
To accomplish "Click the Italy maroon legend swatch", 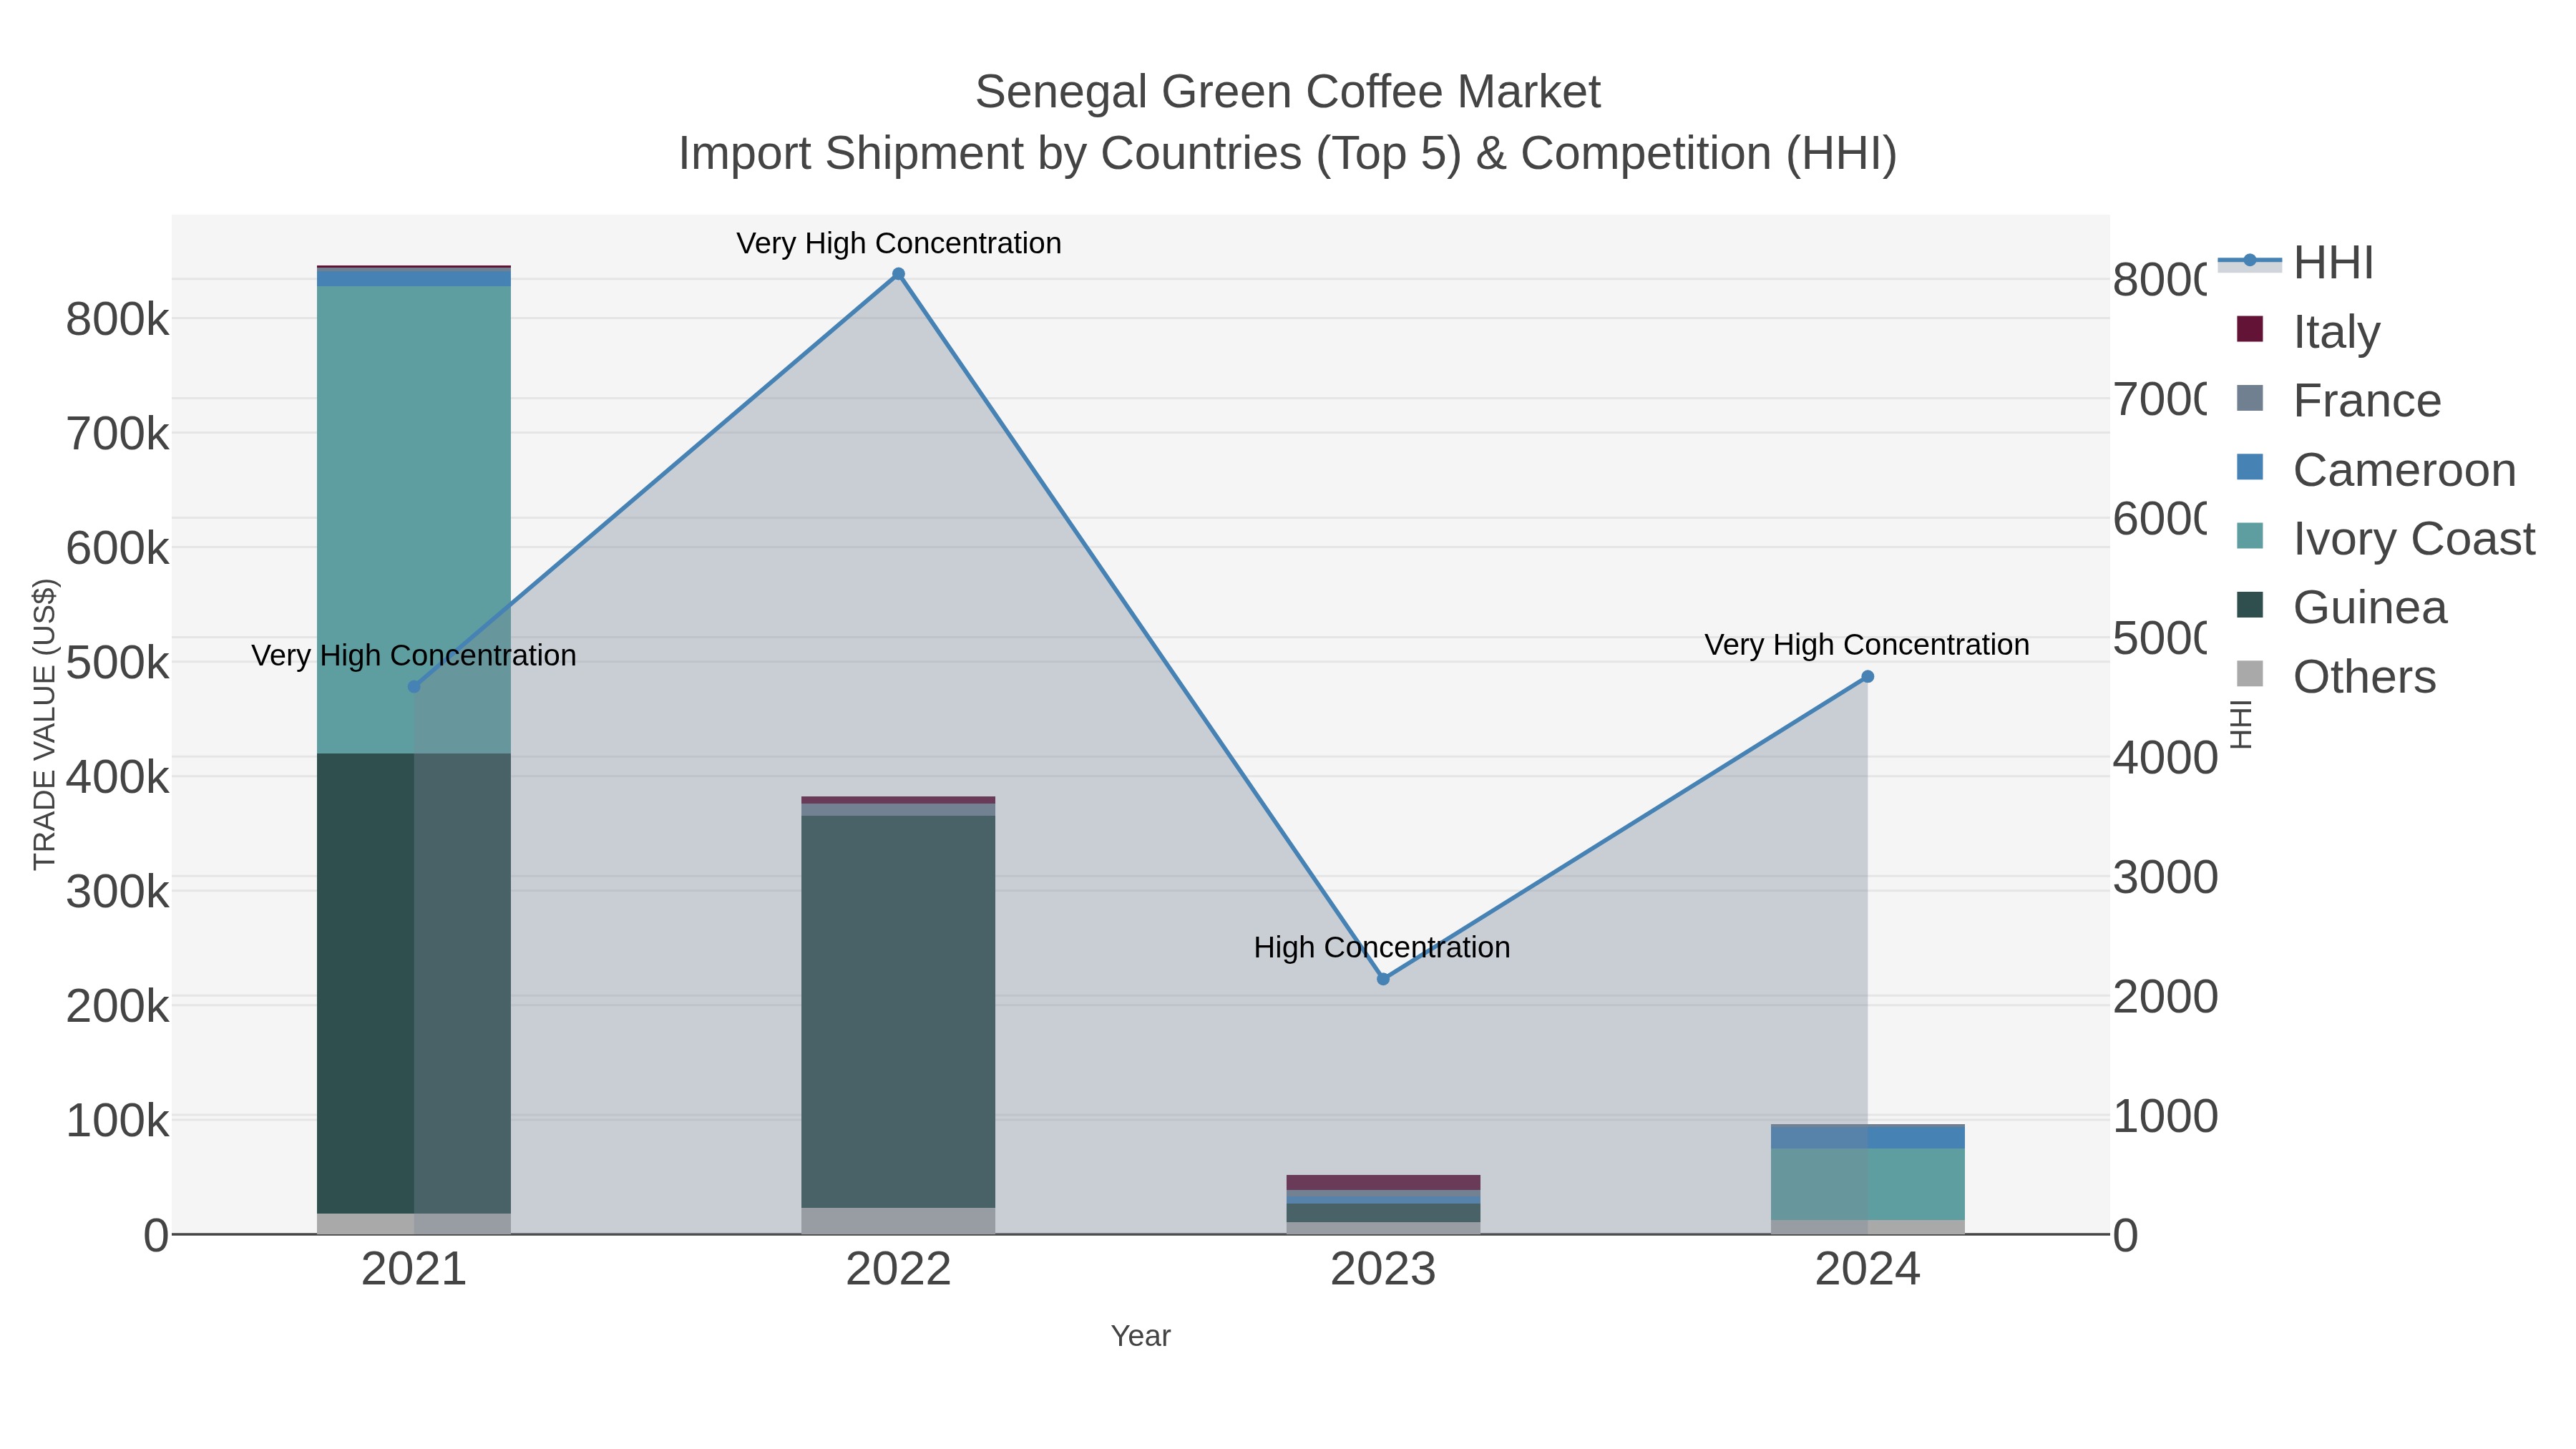I will coord(2250,328).
